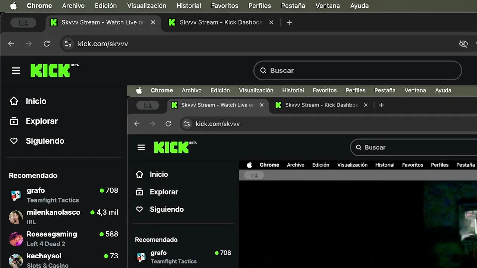Click the mirrored Buscar field in the second-level view

coord(414,147)
